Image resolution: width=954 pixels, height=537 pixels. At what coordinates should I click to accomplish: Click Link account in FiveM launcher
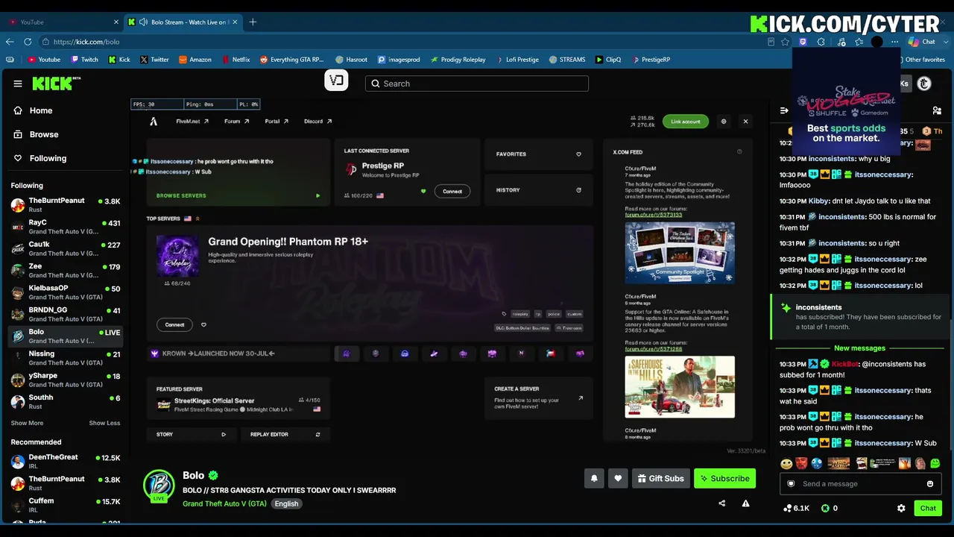point(686,122)
